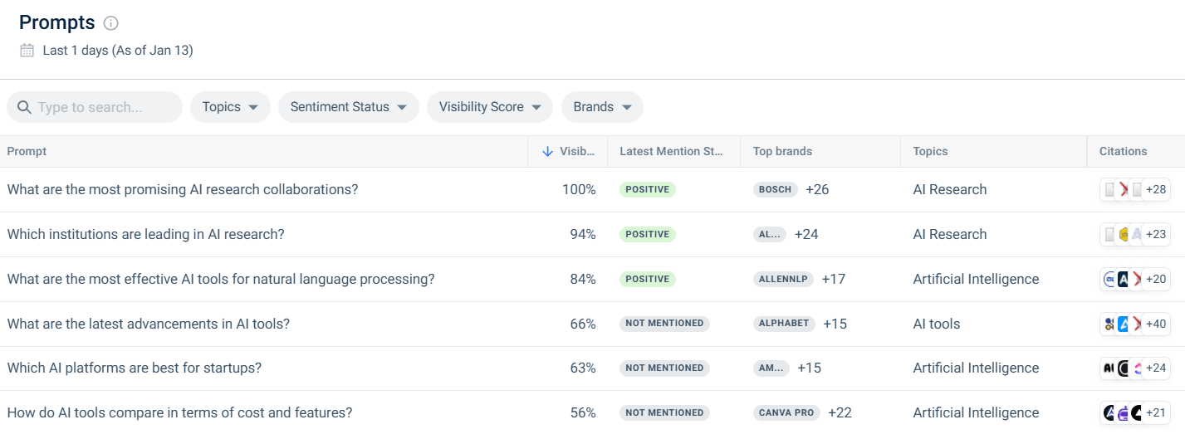Click the Last 1 days date range text

pyautogui.click(x=118, y=51)
